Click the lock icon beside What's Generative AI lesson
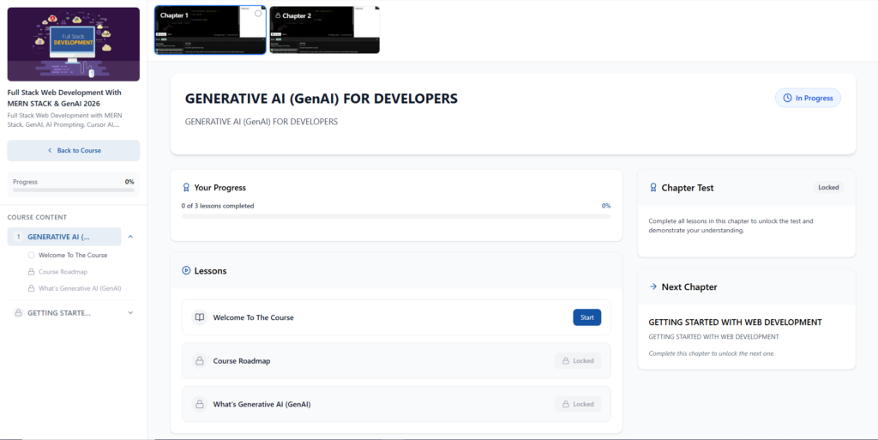Image resolution: width=878 pixels, height=440 pixels. [x=199, y=404]
